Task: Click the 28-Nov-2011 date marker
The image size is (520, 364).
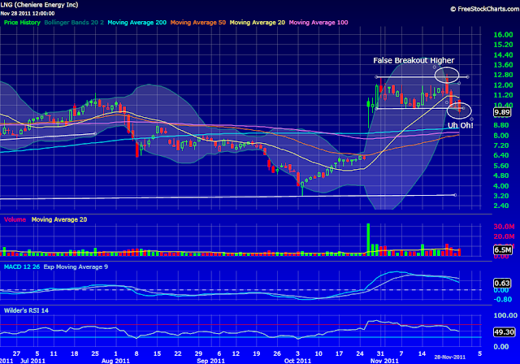Action: coord(450,357)
